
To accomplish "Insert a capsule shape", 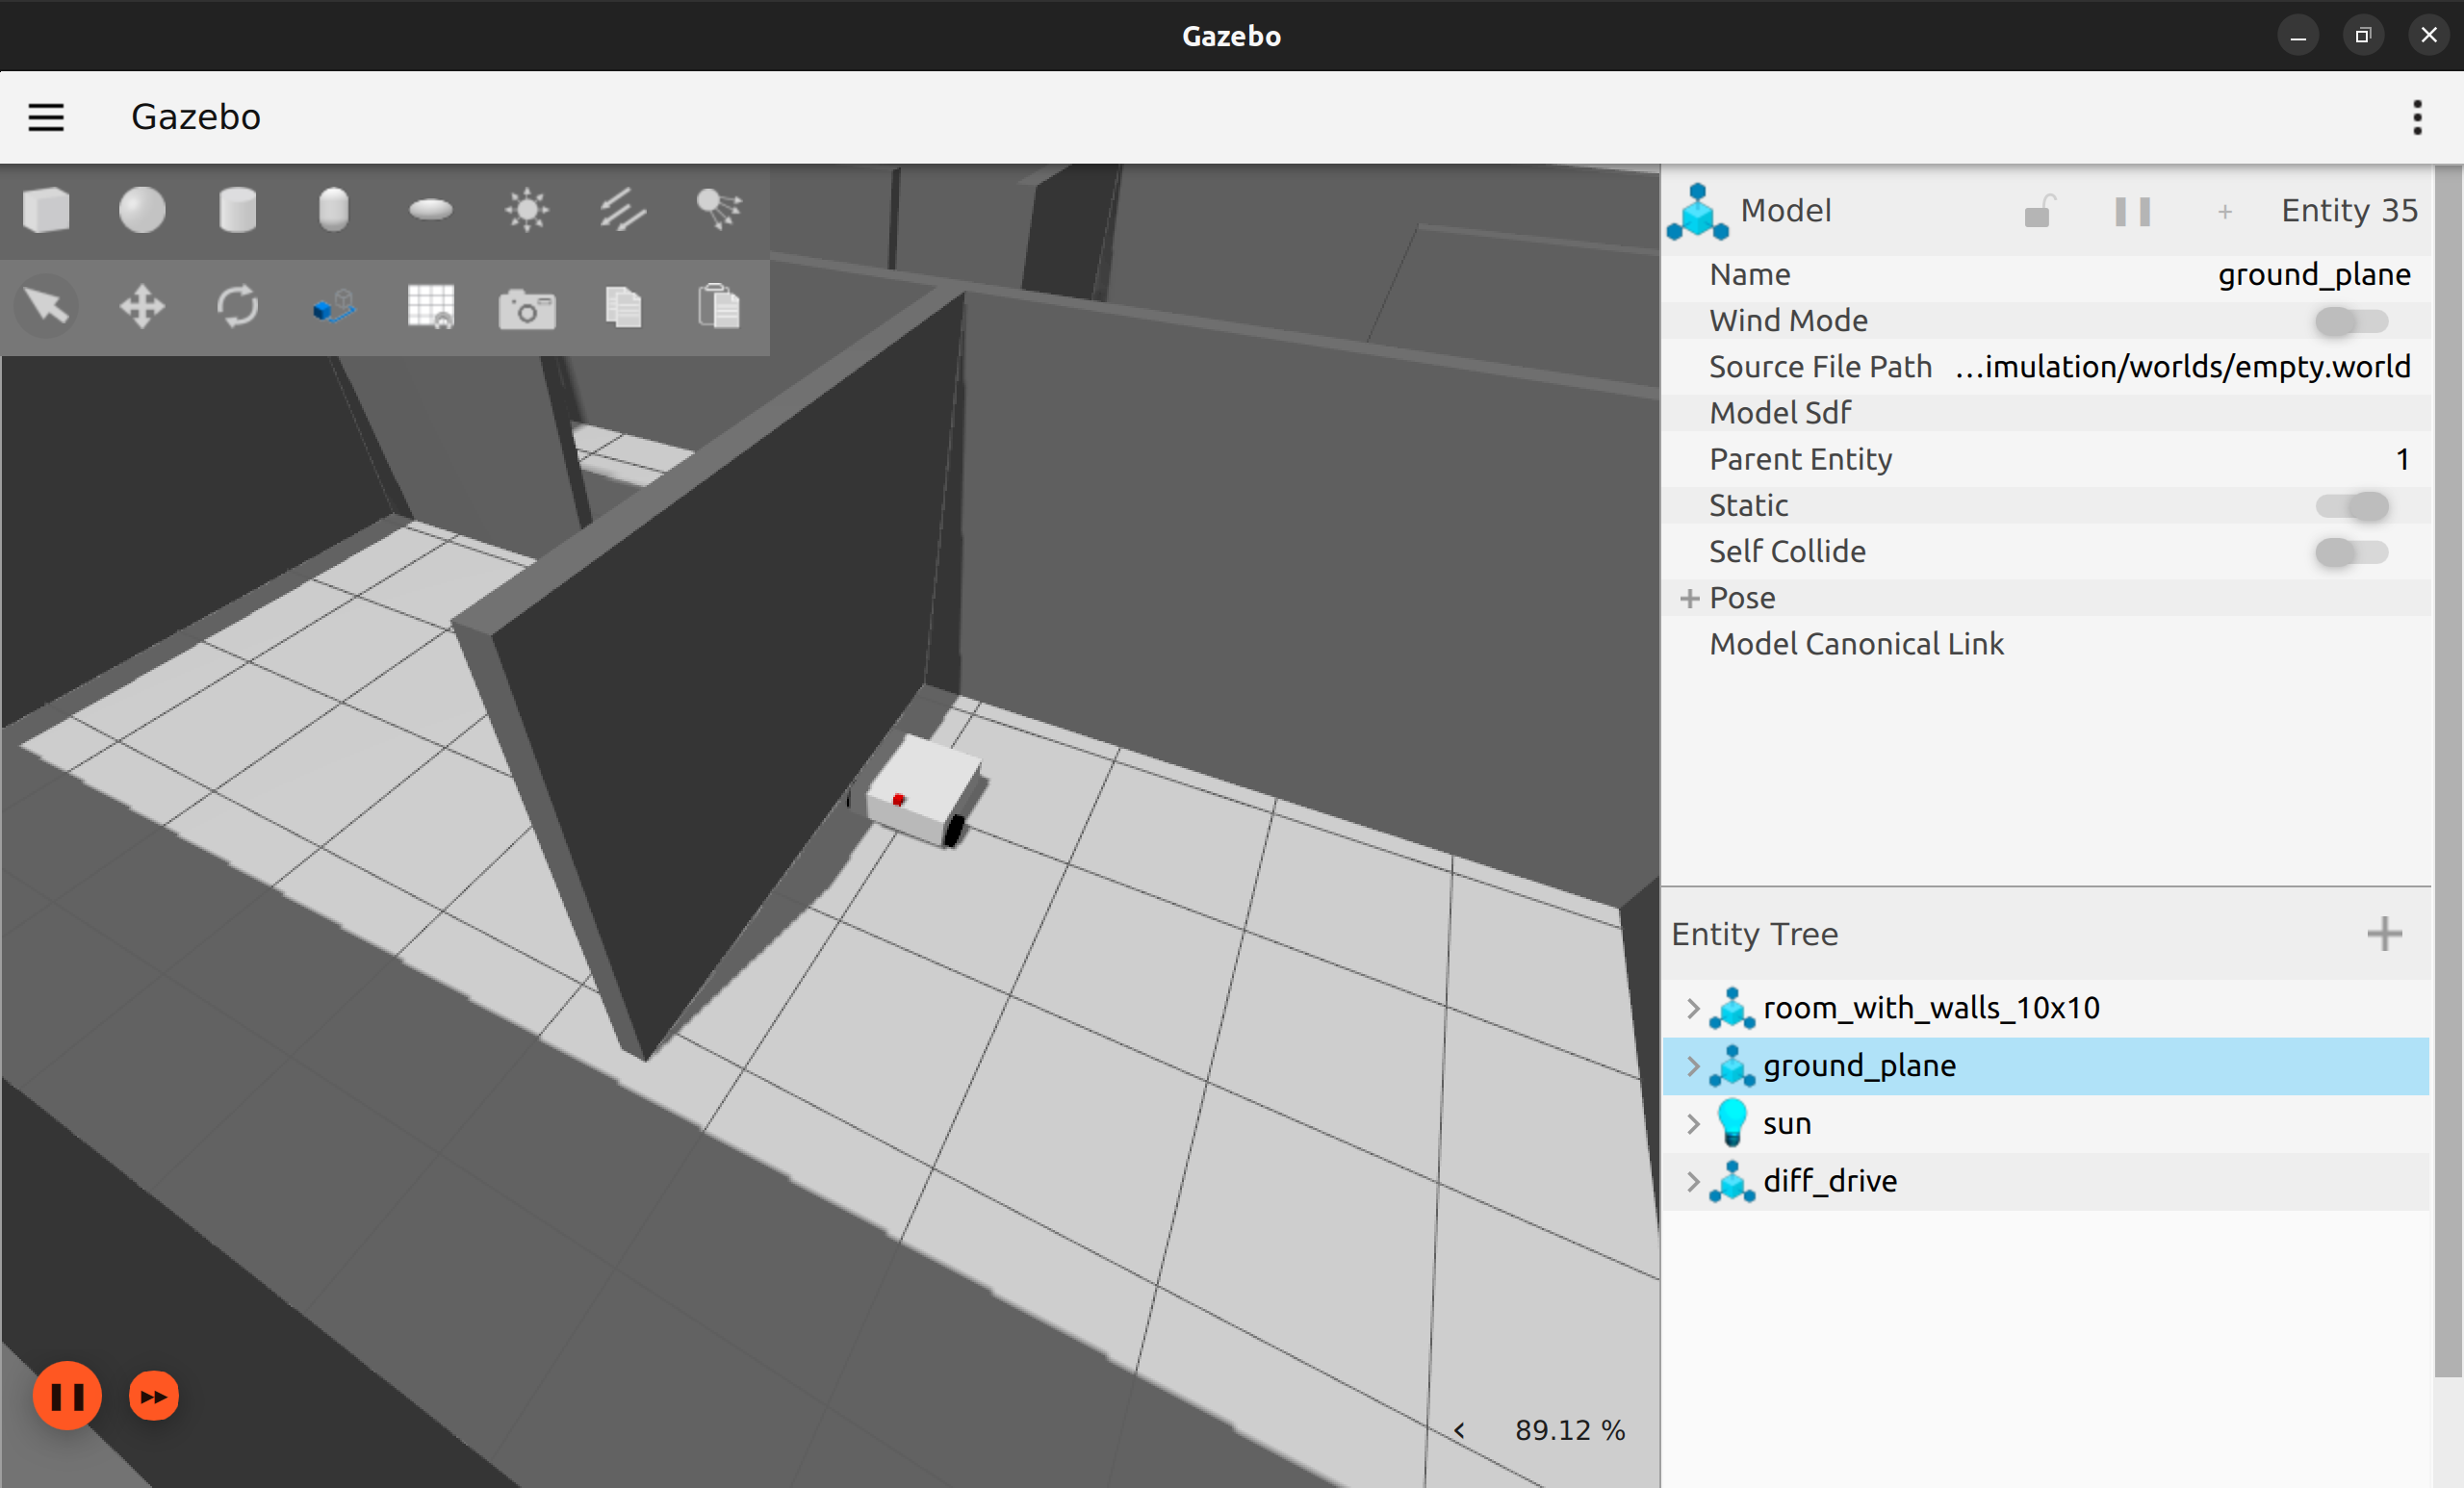I will click(x=333, y=211).
